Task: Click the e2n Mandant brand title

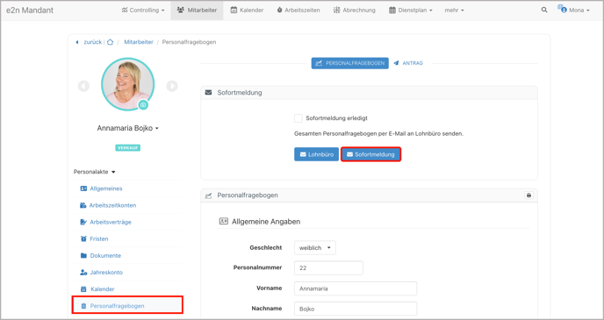Action: 30,11
